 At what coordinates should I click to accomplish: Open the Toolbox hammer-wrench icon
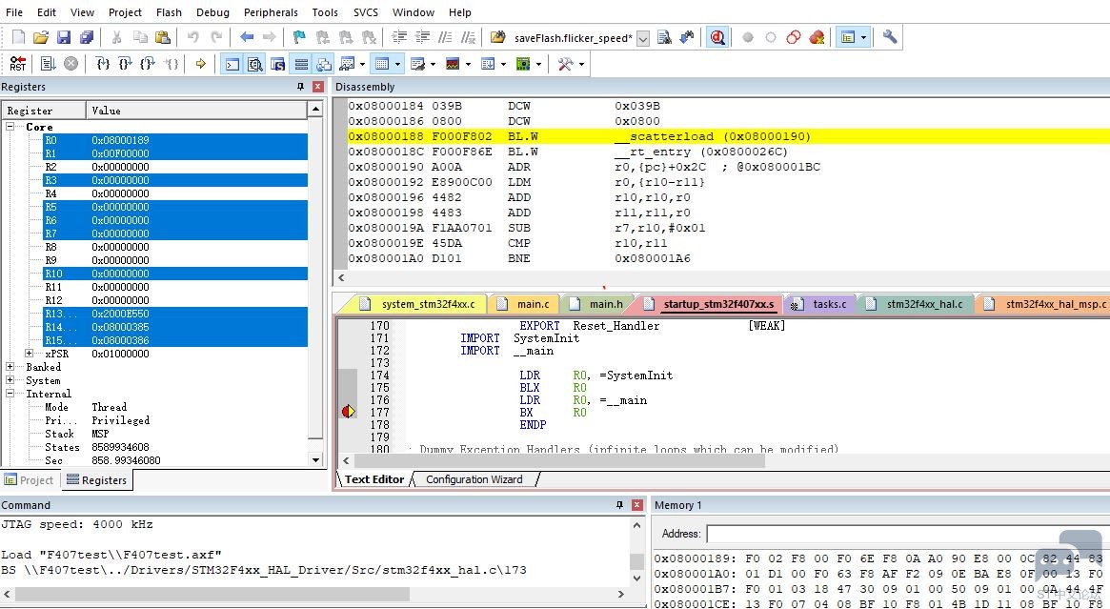tap(565, 65)
